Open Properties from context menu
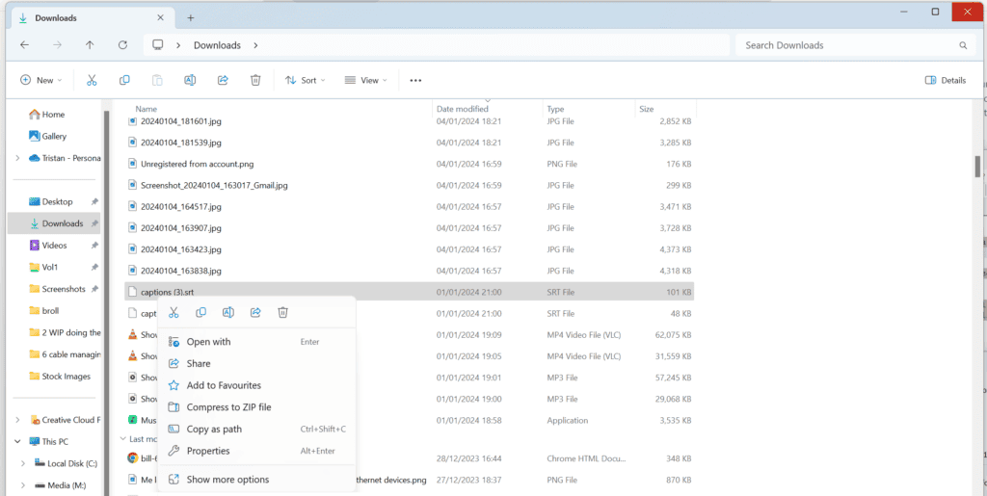This screenshot has height=496, width=987. click(x=256, y=451)
